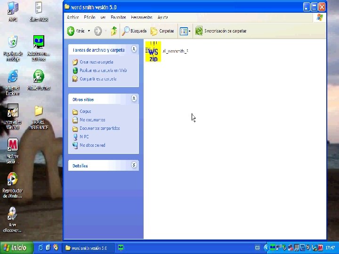
Task: Select the Papelera de reciclaje icon
Action: tap(13, 48)
